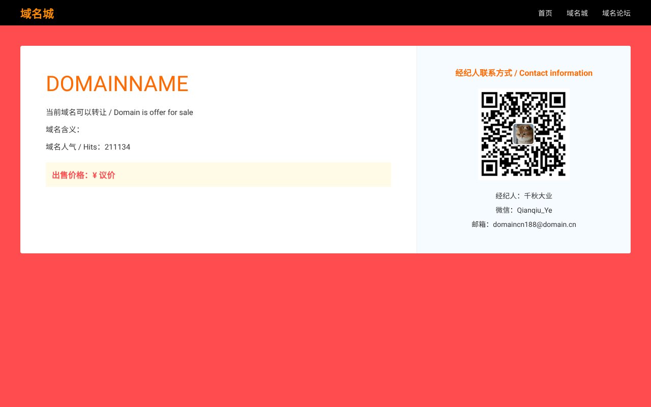Click the broker name 千秋大业

538,196
